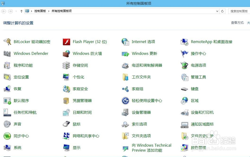Open the 鼠标 mouse icon
Viewport: 250px width, 157px height.
(66, 124)
